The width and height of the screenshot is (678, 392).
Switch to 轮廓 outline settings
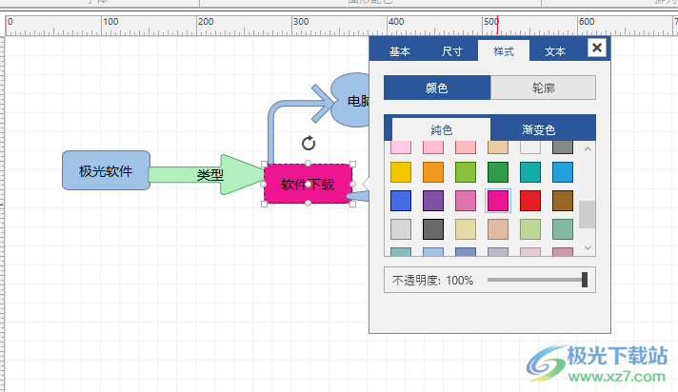543,88
